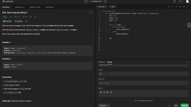Switch to the Result tab
Viewport: 191px width, 107px height.
pyautogui.click(x=110, y=62)
